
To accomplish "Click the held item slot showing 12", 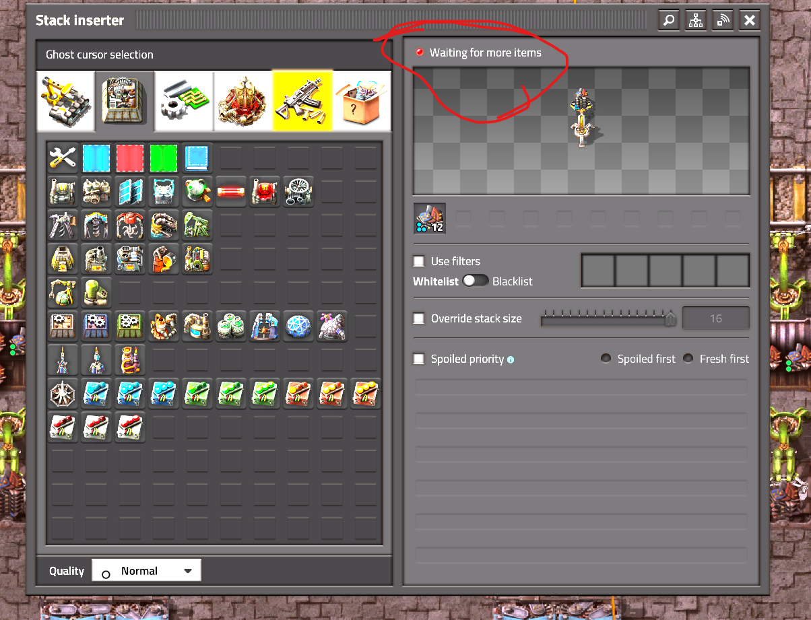I will (429, 218).
